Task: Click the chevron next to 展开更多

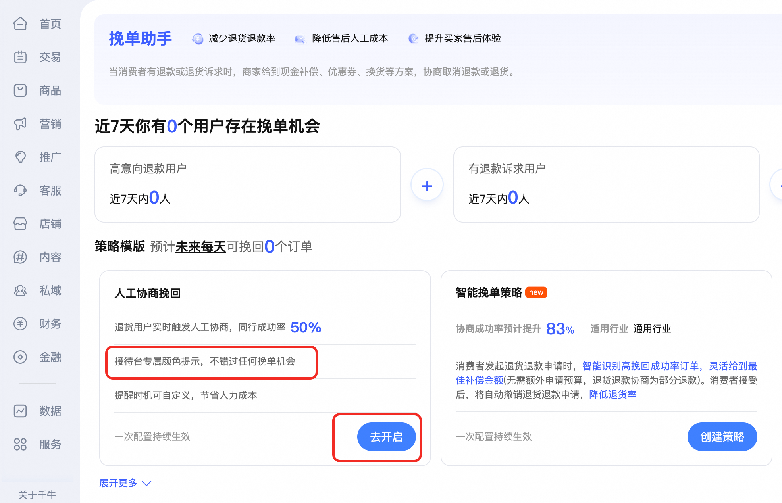Action: pyautogui.click(x=147, y=483)
